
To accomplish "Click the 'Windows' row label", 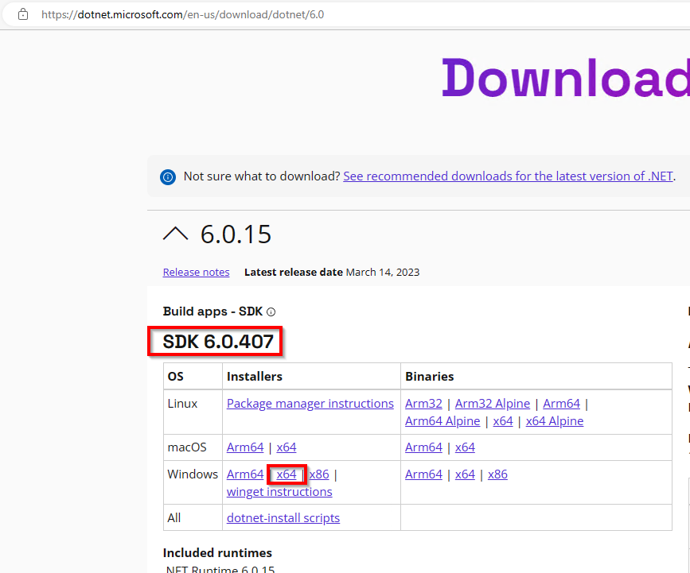I will pos(193,474).
